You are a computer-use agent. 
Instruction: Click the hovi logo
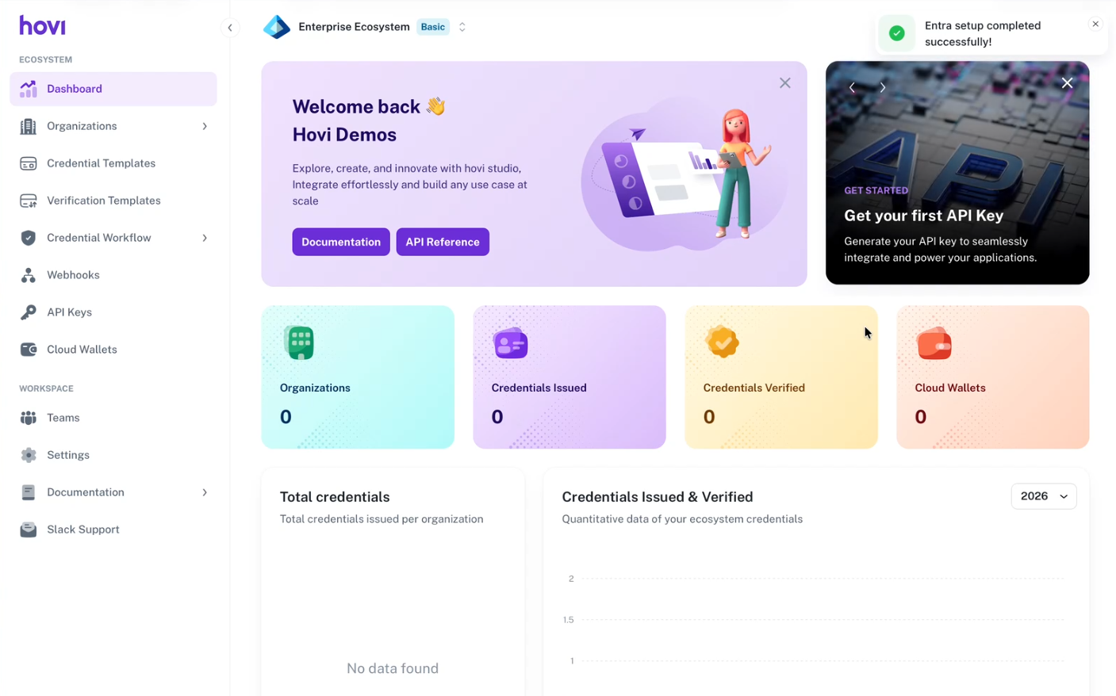42,25
